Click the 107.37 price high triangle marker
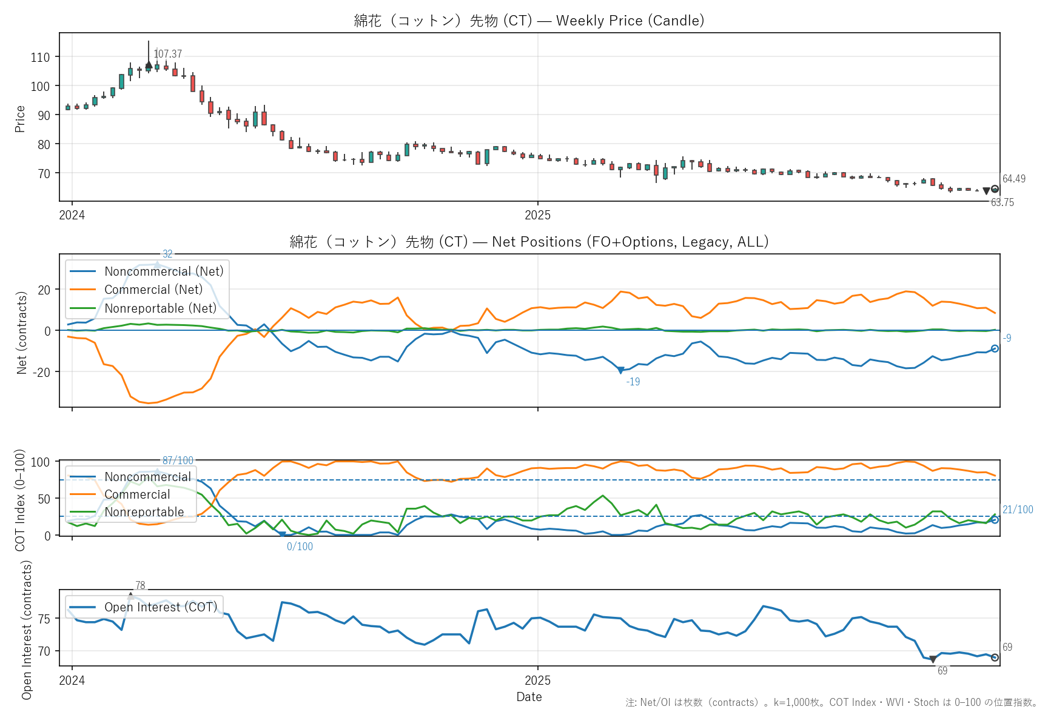The width and height of the screenshot is (1048, 715). click(x=149, y=65)
